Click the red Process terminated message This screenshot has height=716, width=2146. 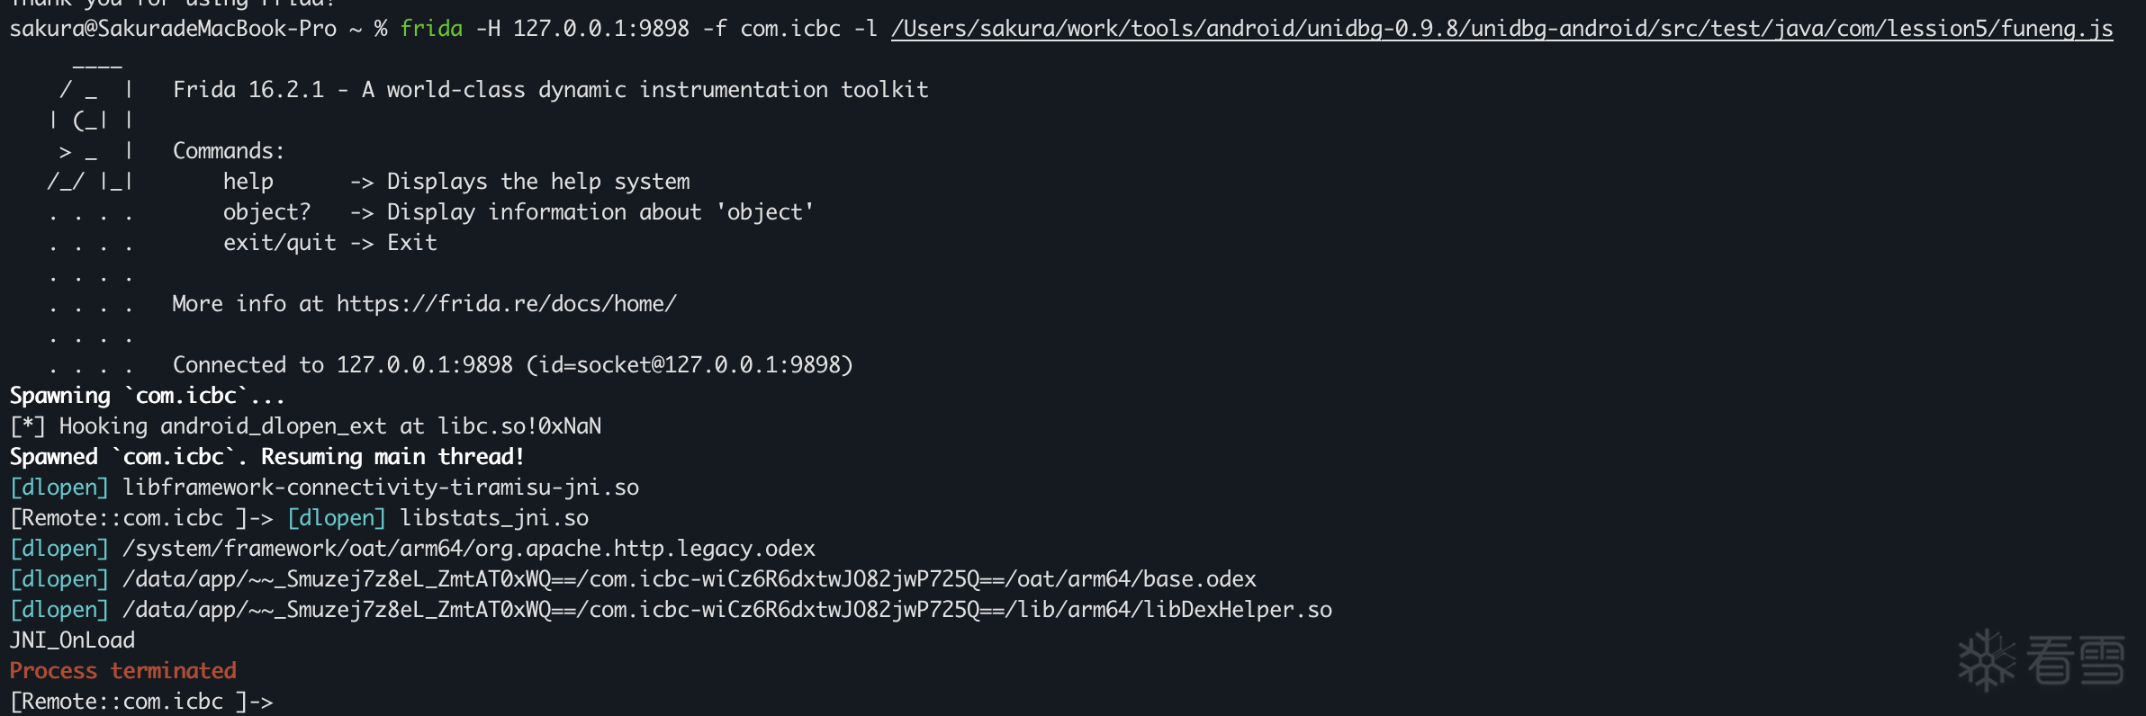pos(123,671)
